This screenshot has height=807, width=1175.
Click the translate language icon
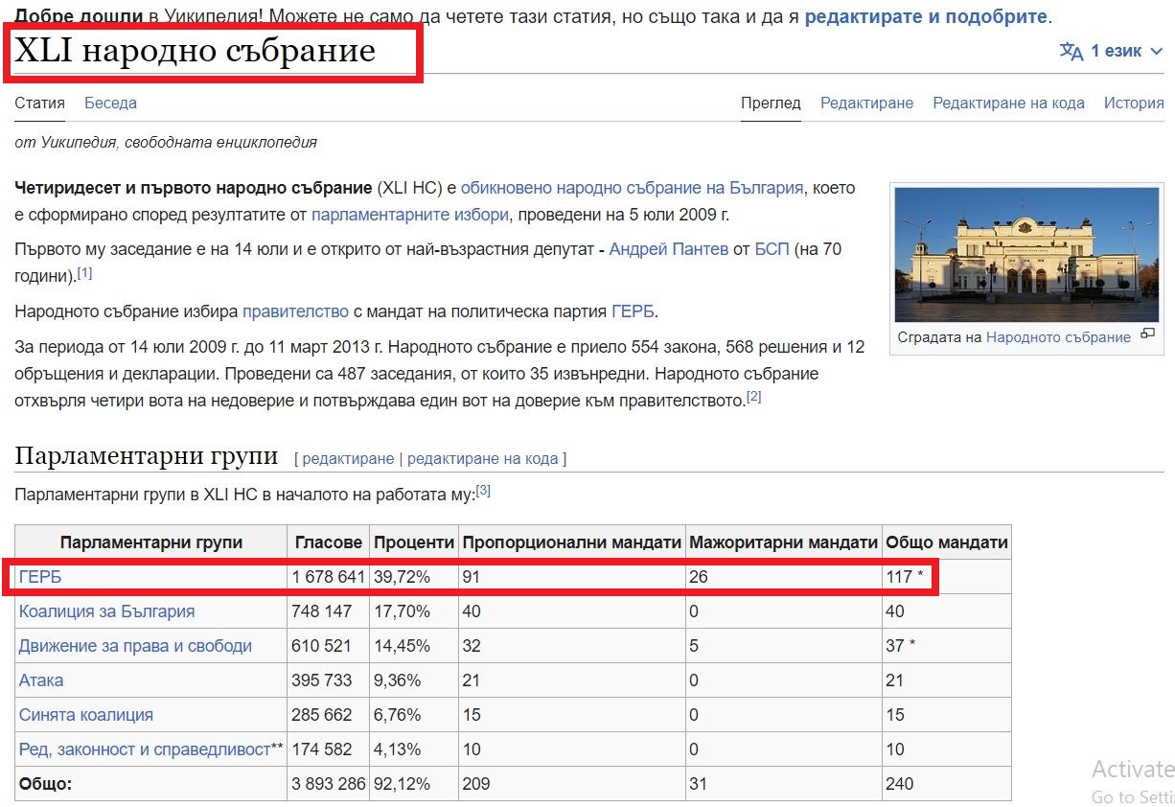tap(1071, 51)
